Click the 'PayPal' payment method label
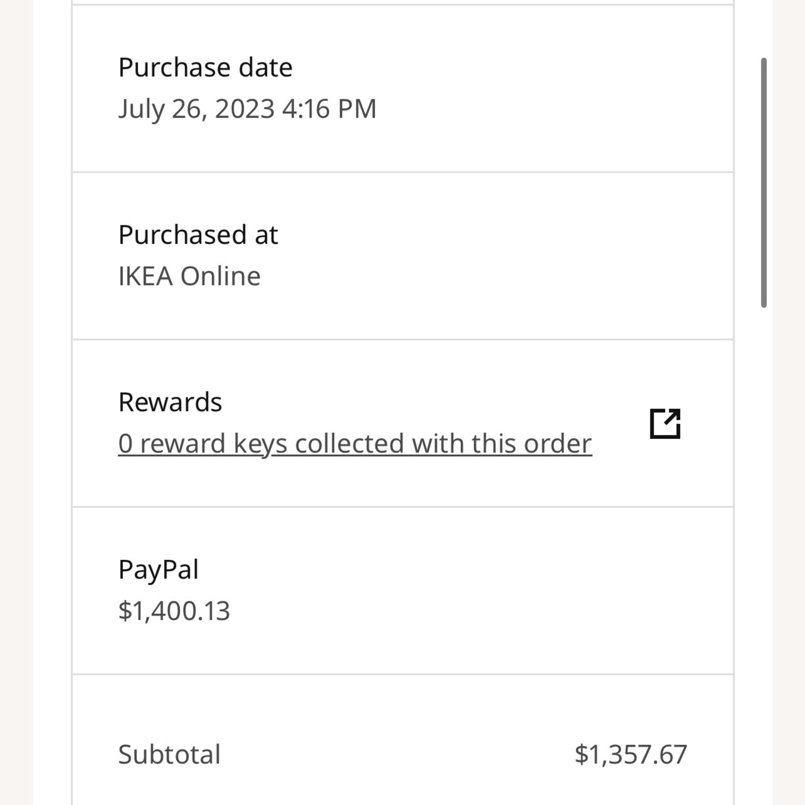Screen dimensions: 805x805 [x=158, y=570]
